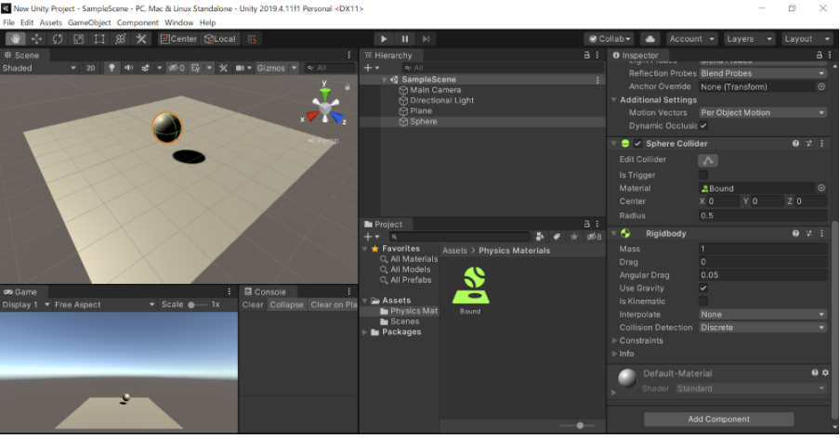The width and height of the screenshot is (840, 439).
Task: Select the Game tab
Action: [20, 291]
